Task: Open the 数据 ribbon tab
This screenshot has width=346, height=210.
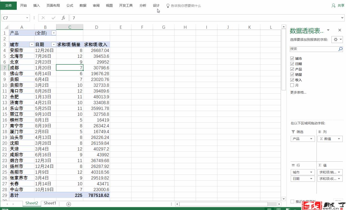Action: pos(83,6)
